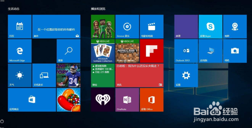Screen dimensions: 252x128
Task: Launch the Candy Crush tile
Action: tap(69, 100)
